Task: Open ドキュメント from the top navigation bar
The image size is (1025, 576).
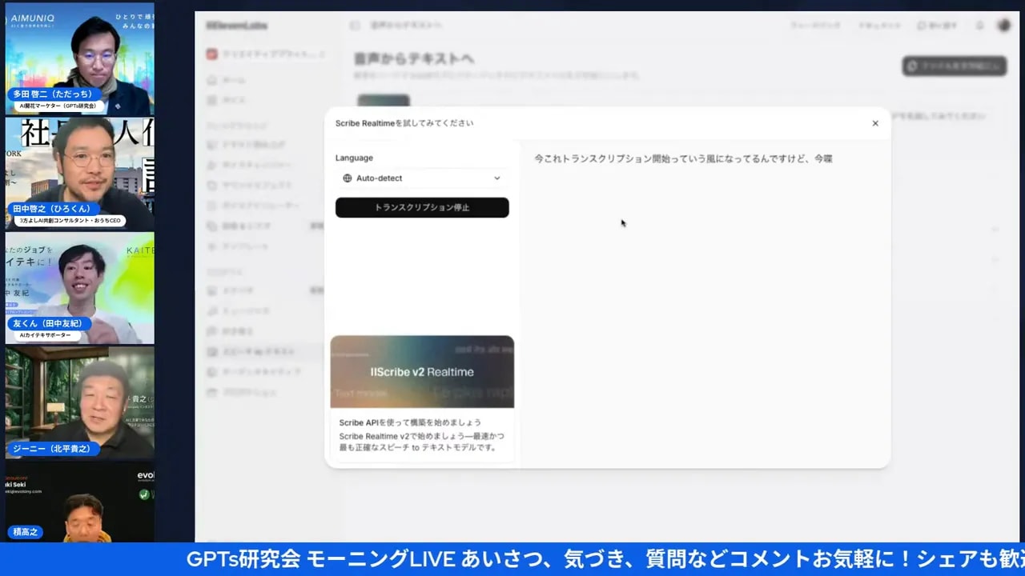Action: click(x=879, y=25)
